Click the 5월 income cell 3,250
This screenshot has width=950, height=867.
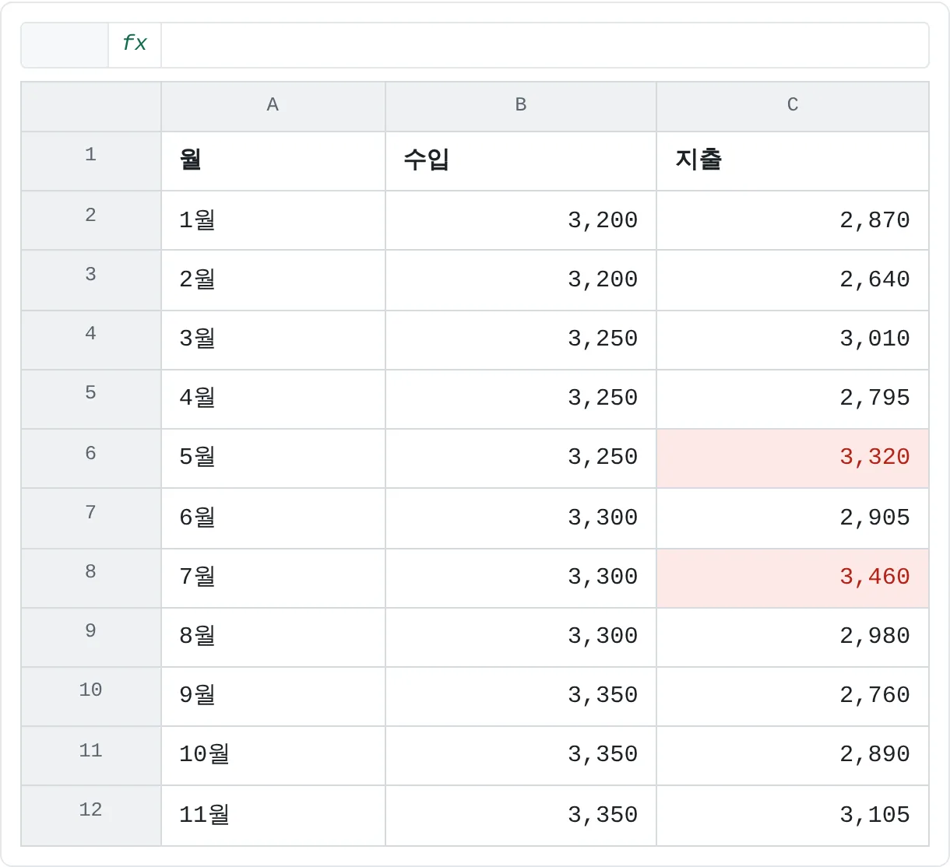(521, 458)
